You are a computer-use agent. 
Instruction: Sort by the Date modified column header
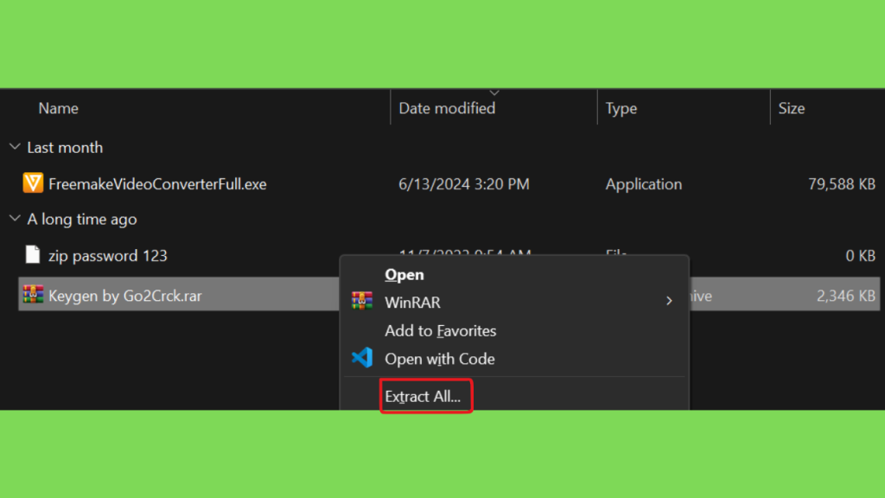coord(447,108)
